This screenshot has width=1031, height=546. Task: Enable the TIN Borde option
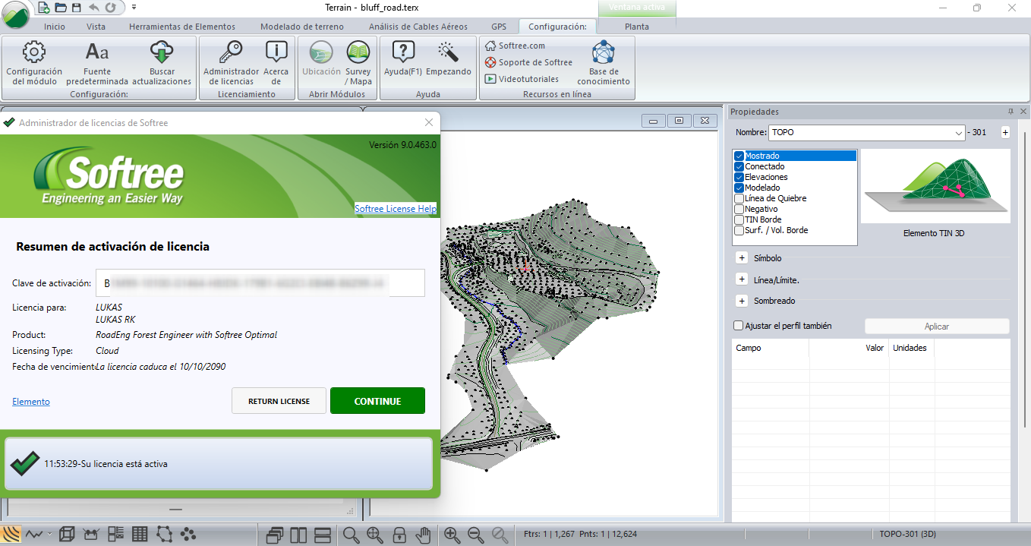coord(738,219)
